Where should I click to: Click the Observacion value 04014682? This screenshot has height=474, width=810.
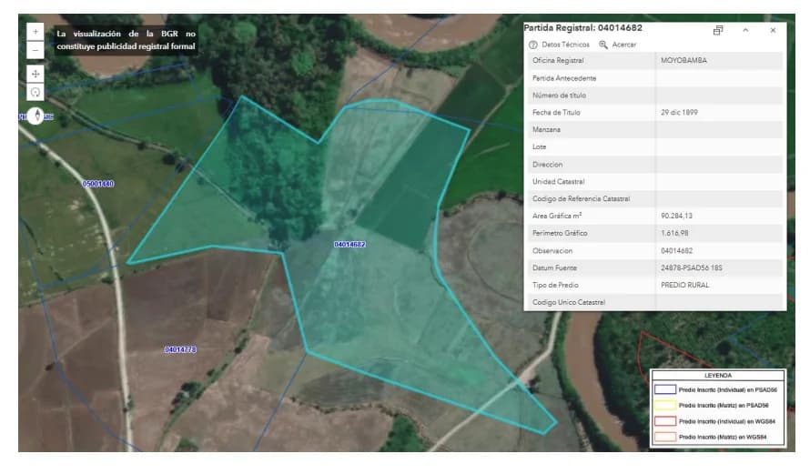[676, 251]
